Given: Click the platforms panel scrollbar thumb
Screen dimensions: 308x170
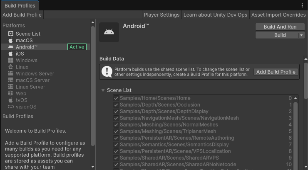Looking at the screenshot, I should [93, 86].
